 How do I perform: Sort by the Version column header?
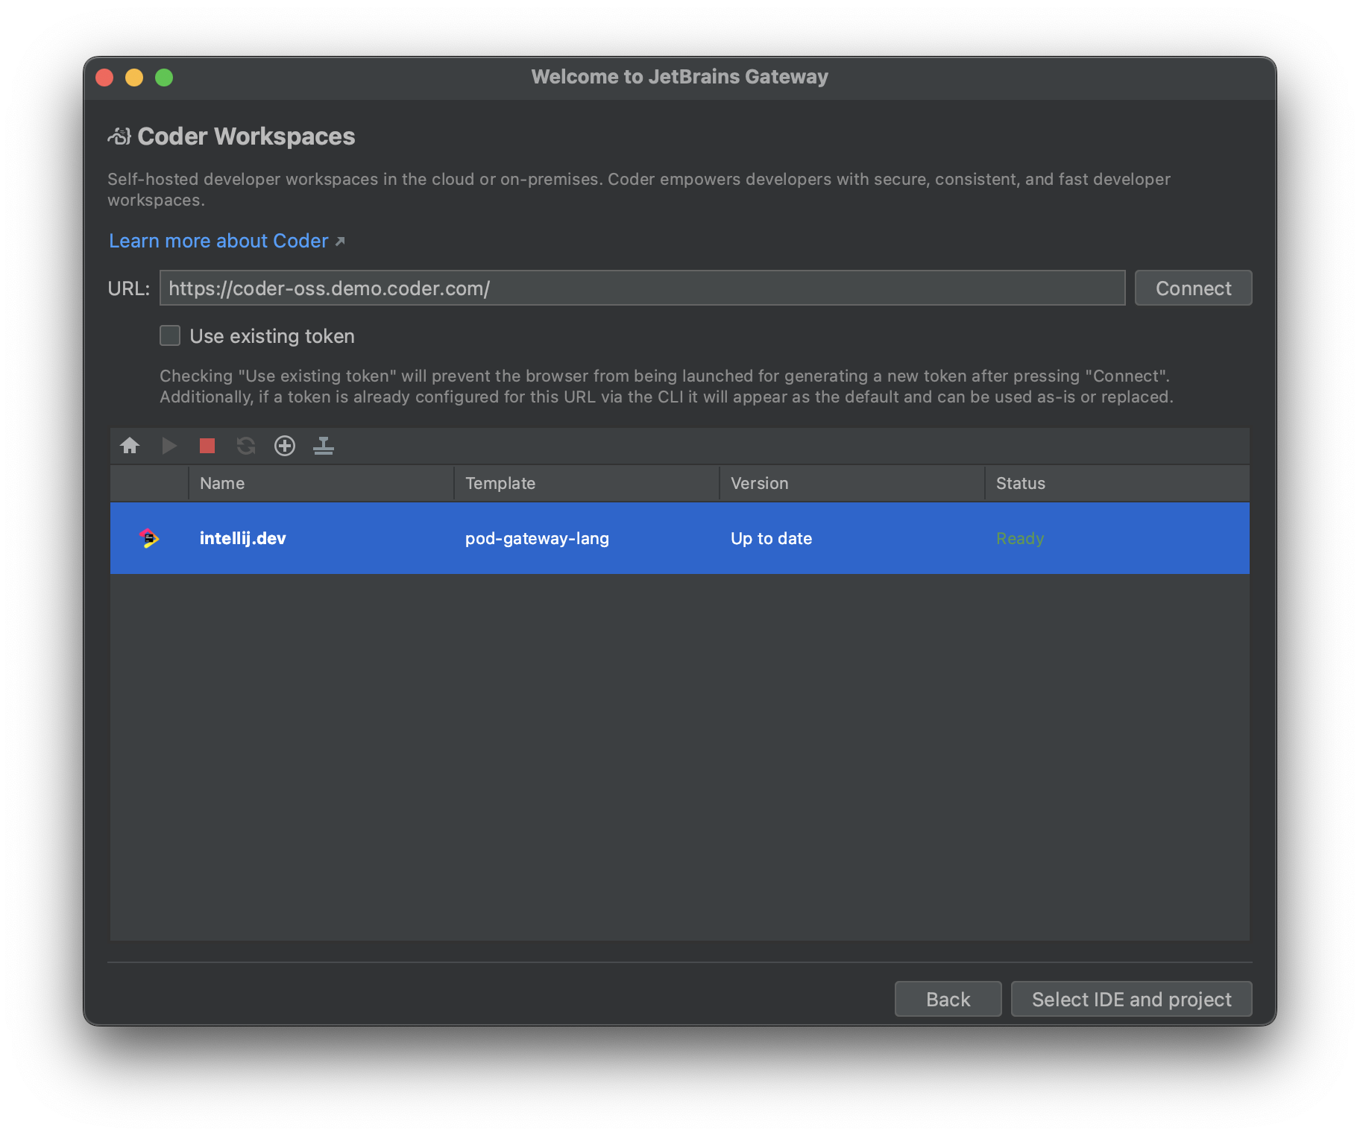coord(852,483)
